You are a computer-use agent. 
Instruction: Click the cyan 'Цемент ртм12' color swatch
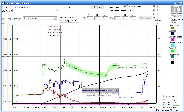click(x=173, y=45)
